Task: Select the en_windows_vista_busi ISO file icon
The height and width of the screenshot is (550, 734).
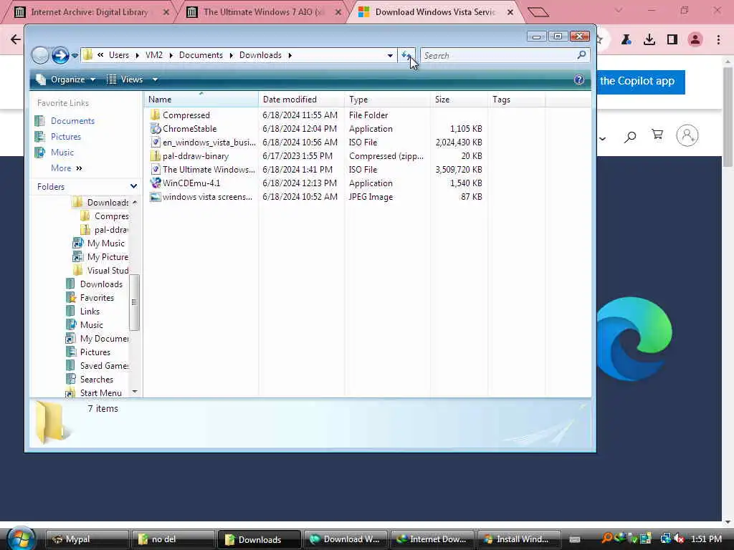Action: (x=155, y=143)
